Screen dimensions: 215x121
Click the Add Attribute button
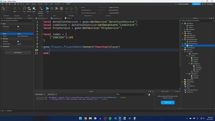point(18,52)
